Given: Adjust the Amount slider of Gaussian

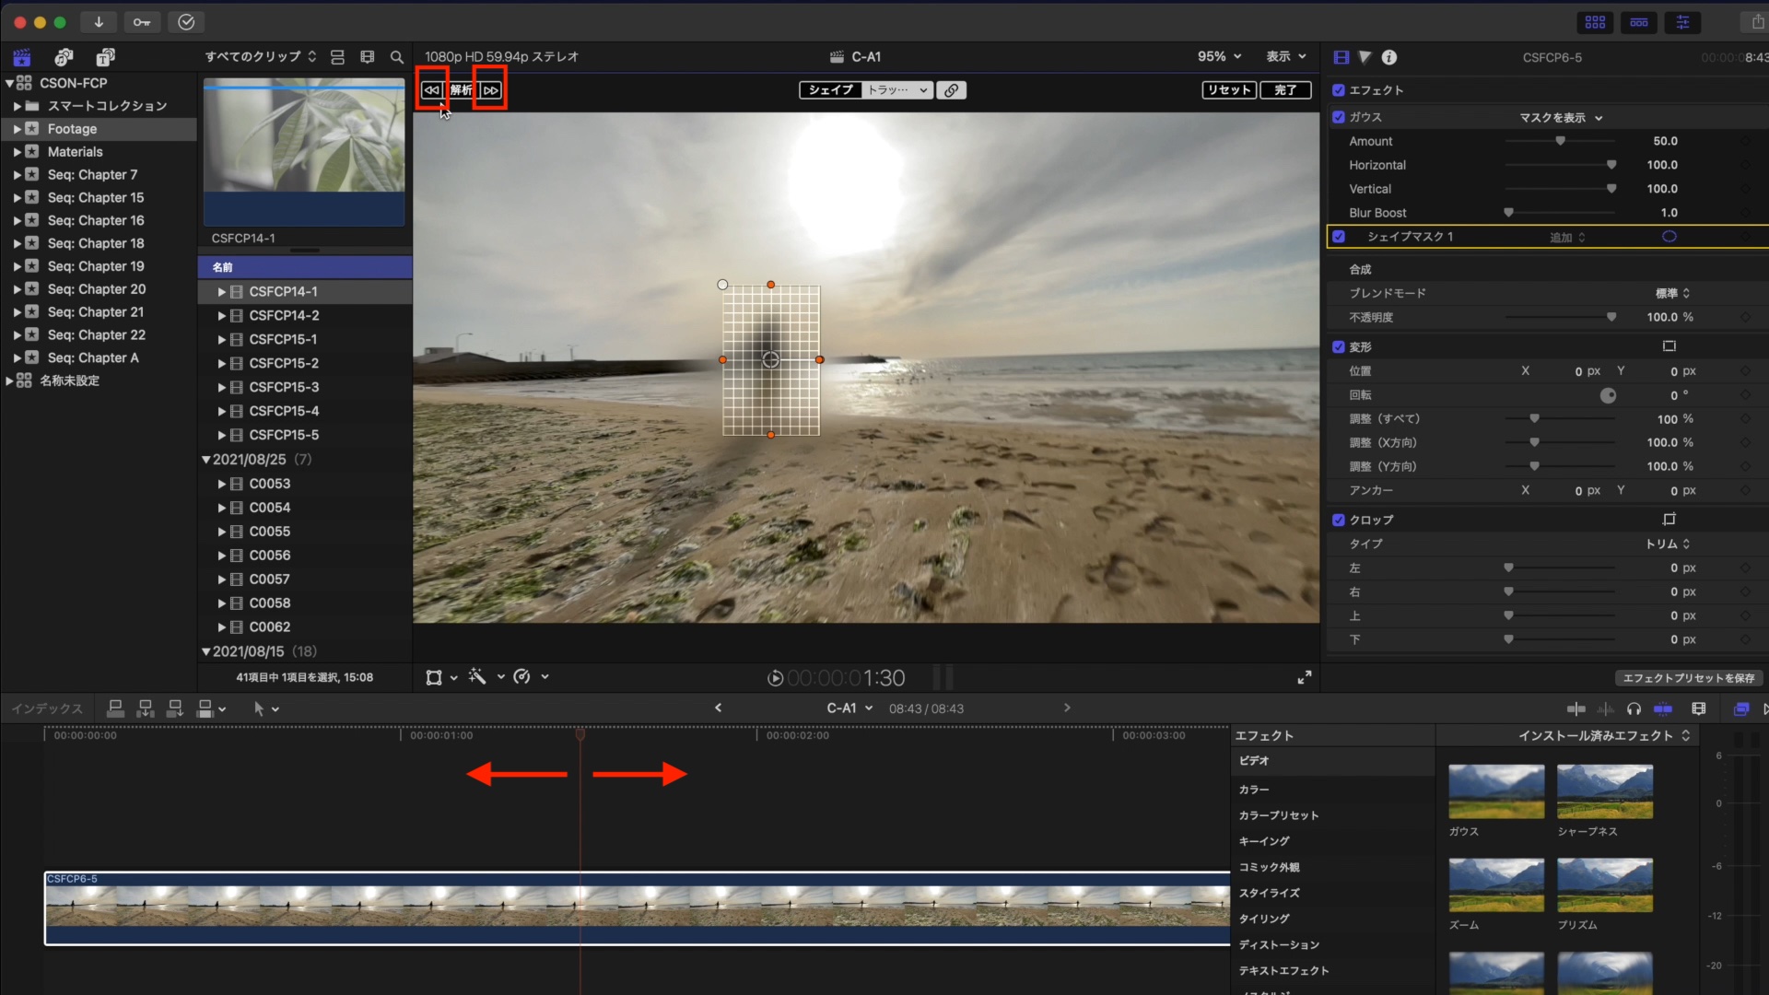Looking at the screenshot, I should [x=1560, y=141].
